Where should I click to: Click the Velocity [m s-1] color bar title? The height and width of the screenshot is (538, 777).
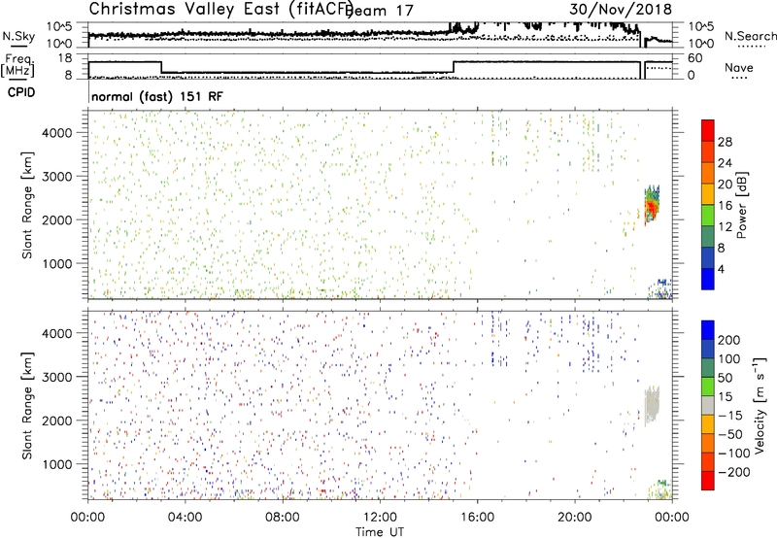pos(760,405)
